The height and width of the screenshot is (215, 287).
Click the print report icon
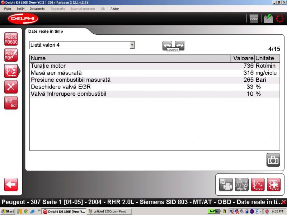[226, 185]
